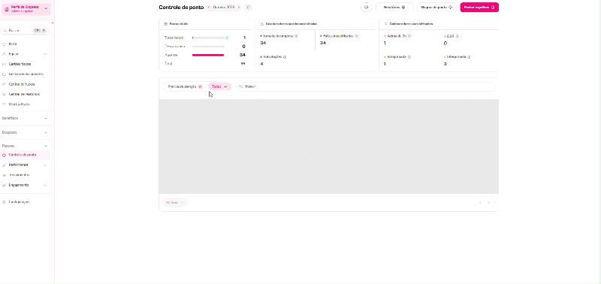Click the pink Ausente progress bar
This screenshot has height=284, width=601.
[x=208, y=55]
